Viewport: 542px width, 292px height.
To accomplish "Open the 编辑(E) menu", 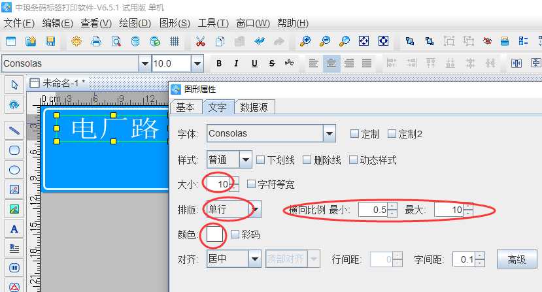I will tap(58, 23).
